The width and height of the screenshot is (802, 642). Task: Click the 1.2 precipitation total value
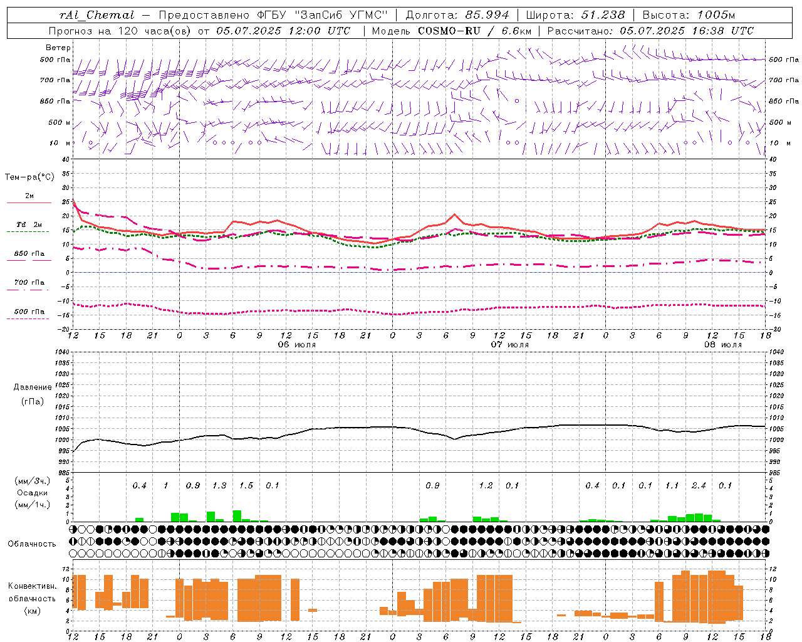click(486, 485)
